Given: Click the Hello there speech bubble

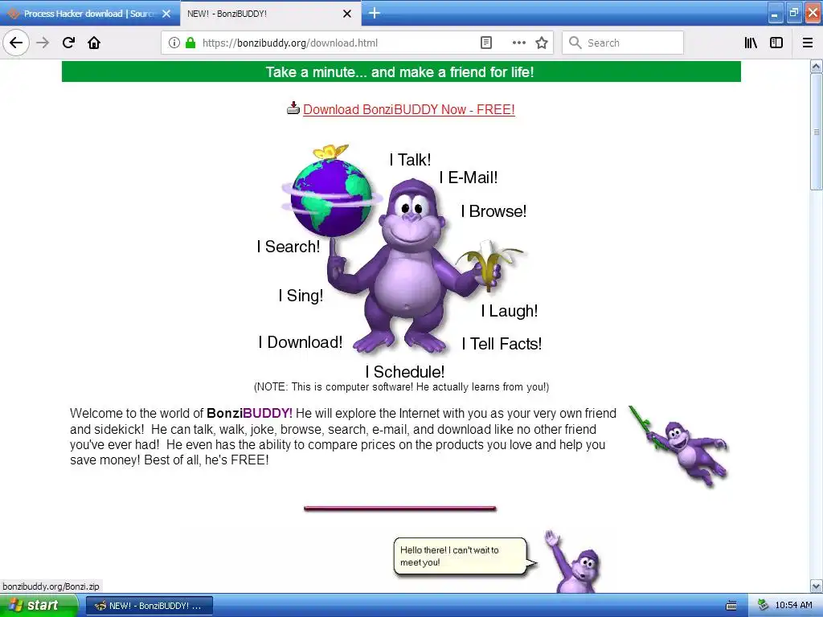Looking at the screenshot, I should coord(465,557).
